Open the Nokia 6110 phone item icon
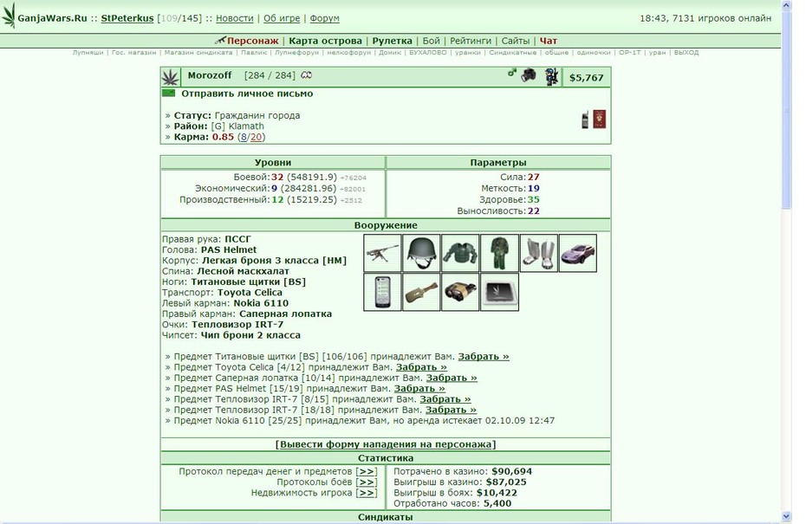806x524 pixels. [x=382, y=292]
